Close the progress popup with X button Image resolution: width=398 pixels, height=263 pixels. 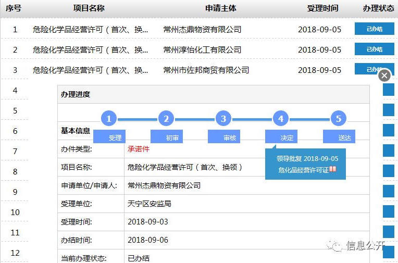pyautogui.click(x=384, y=76)
